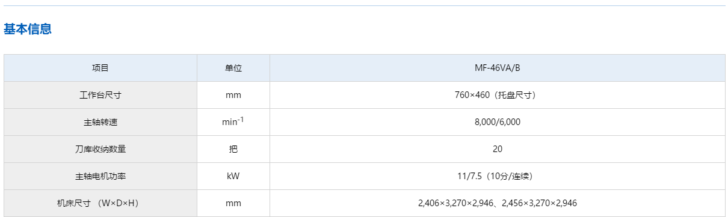Click the mm unit for 机床尺寸
728x217 pixels.
point(233,203)
